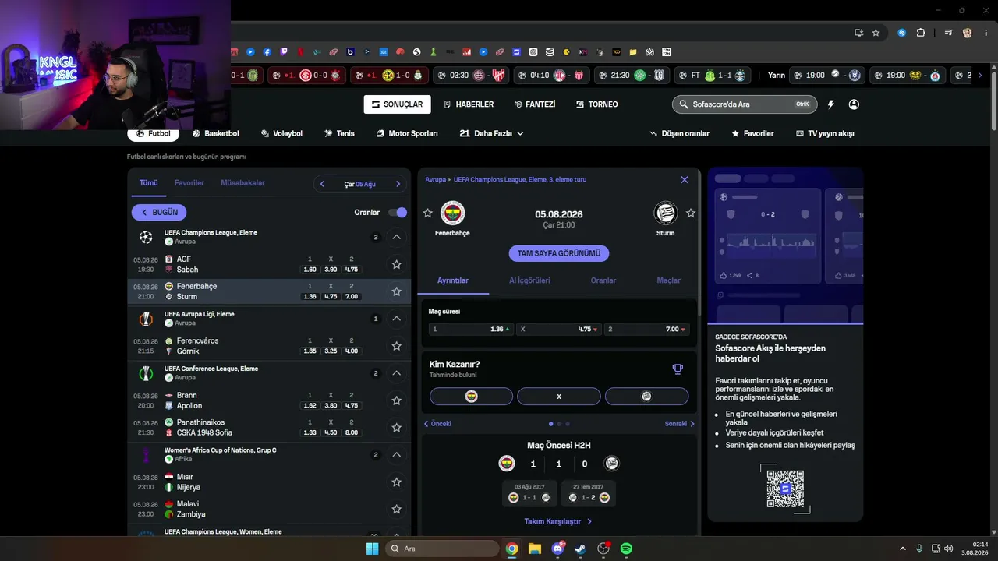Show hidden system tray icons

[x=903, y=549]
